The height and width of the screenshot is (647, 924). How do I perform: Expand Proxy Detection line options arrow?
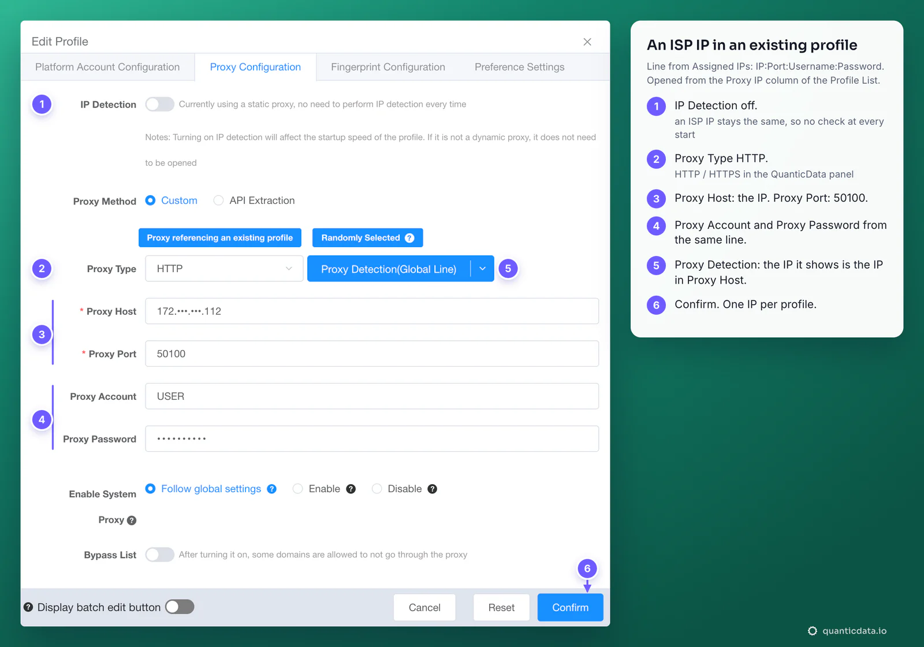[483, 269]
